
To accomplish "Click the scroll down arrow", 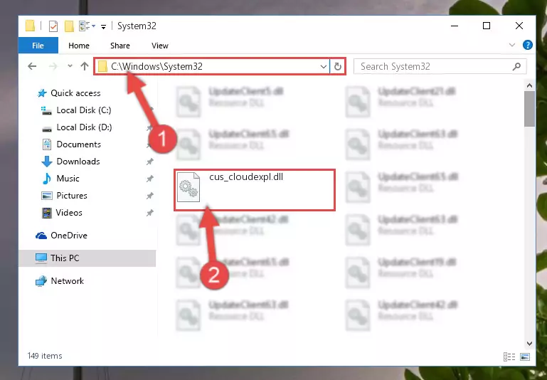I will [529, 344].
